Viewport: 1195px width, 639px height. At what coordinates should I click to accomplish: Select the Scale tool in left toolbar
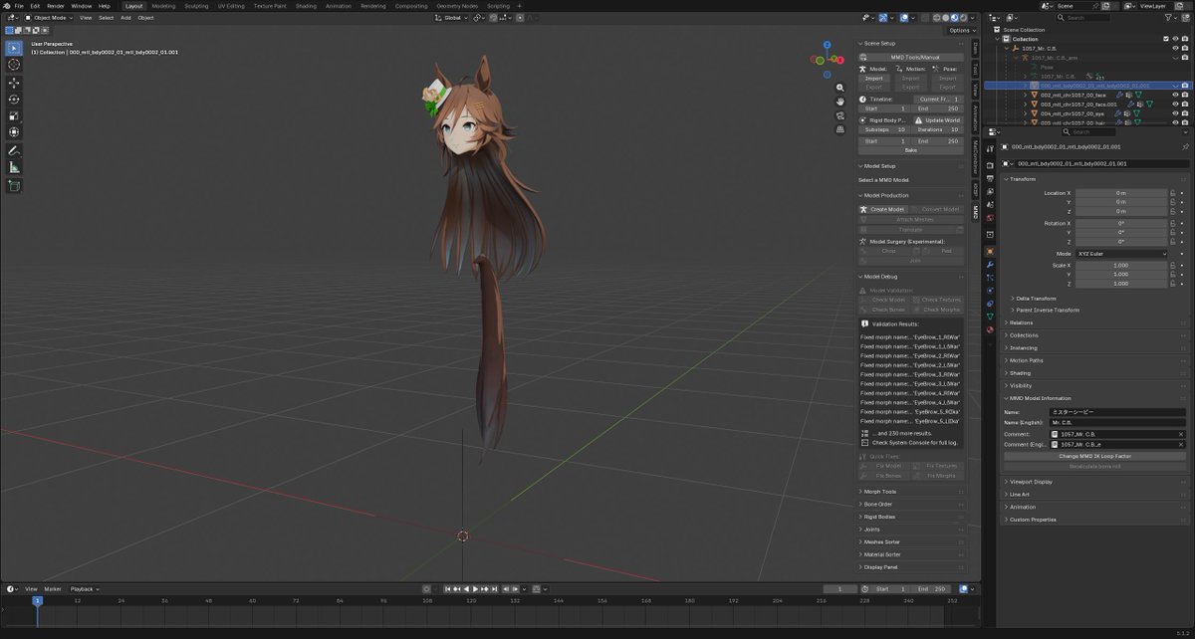tap(15, 115)
